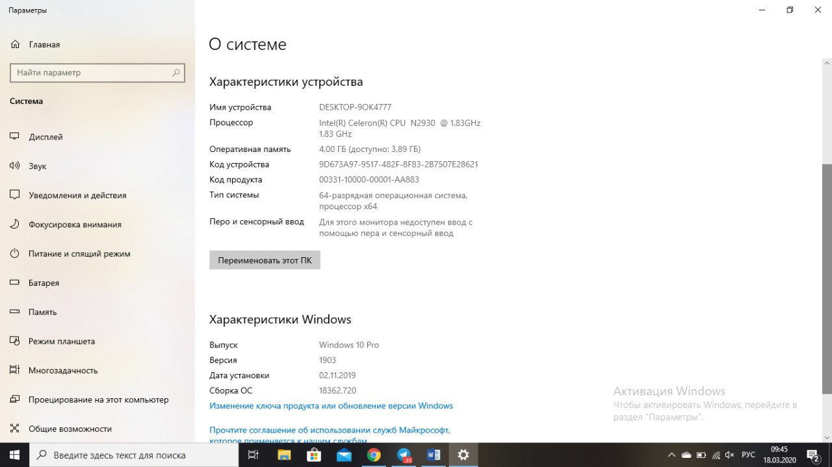Show hidden system tray icons
Viewport: 832px width, 467px height.
pos(671,455)
